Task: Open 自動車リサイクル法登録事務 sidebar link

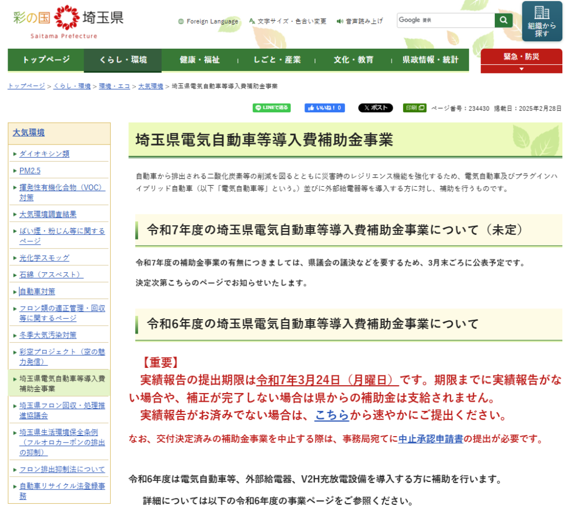Action: click(62, 491)
